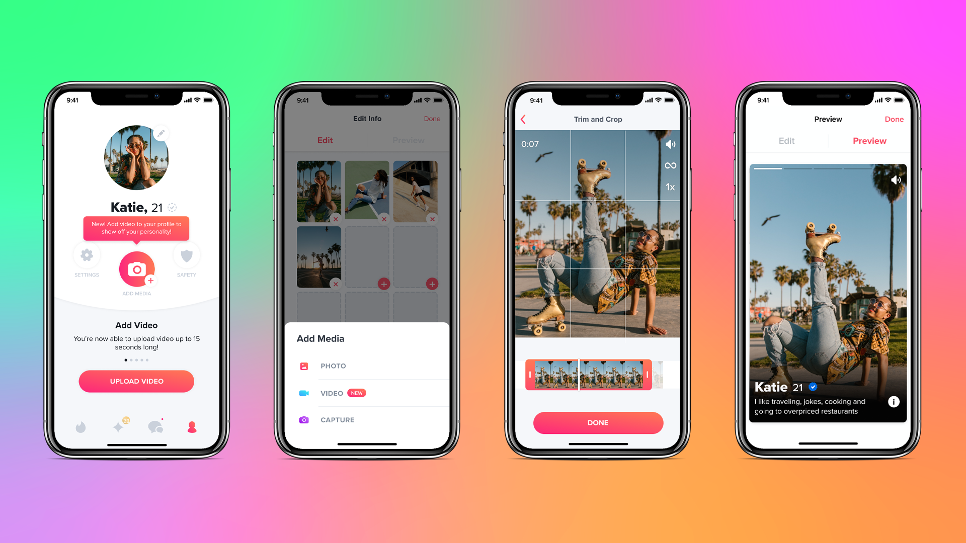This screenshot has width=966, height=543.
Task: Expand CAPTURE option in Add Media sheet
Action: click(371, 420)
